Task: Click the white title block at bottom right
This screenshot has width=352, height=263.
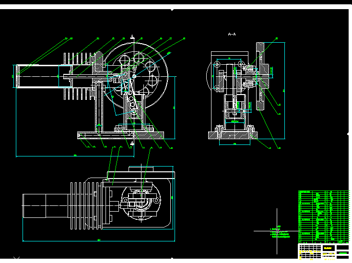Action: tap(324, 251)
